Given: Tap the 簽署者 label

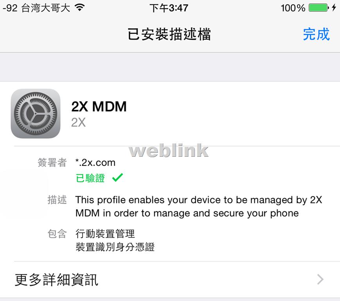Looking at the screenshot, I should pyautogui.click(x=52, y=162).
